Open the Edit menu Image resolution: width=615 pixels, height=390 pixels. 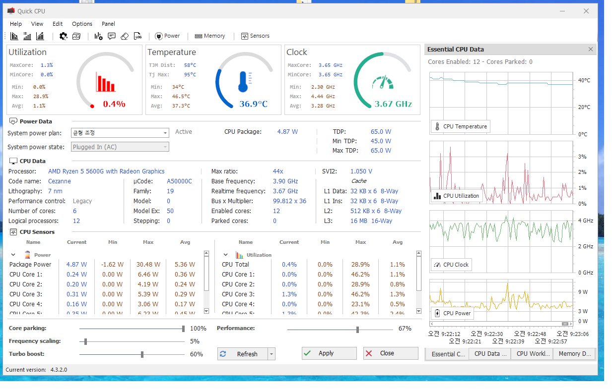pos(58,24)
